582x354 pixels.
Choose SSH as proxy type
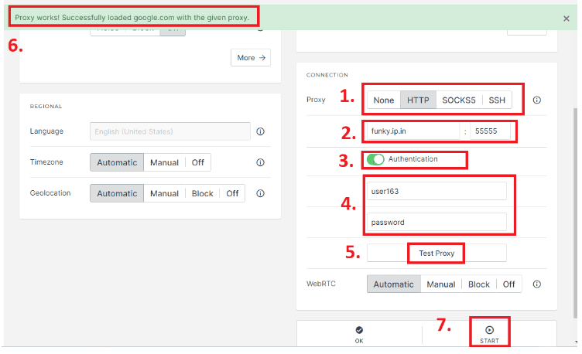[498, 100]
